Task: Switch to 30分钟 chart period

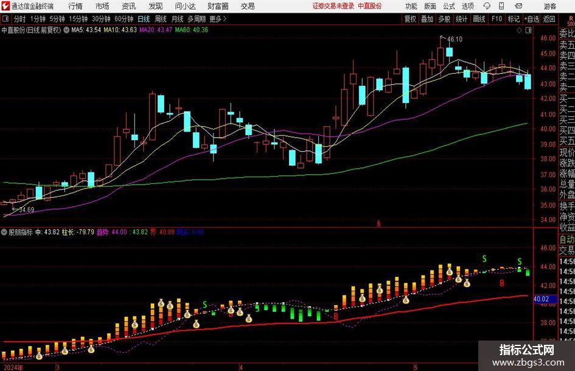Action: coord(101,19)
